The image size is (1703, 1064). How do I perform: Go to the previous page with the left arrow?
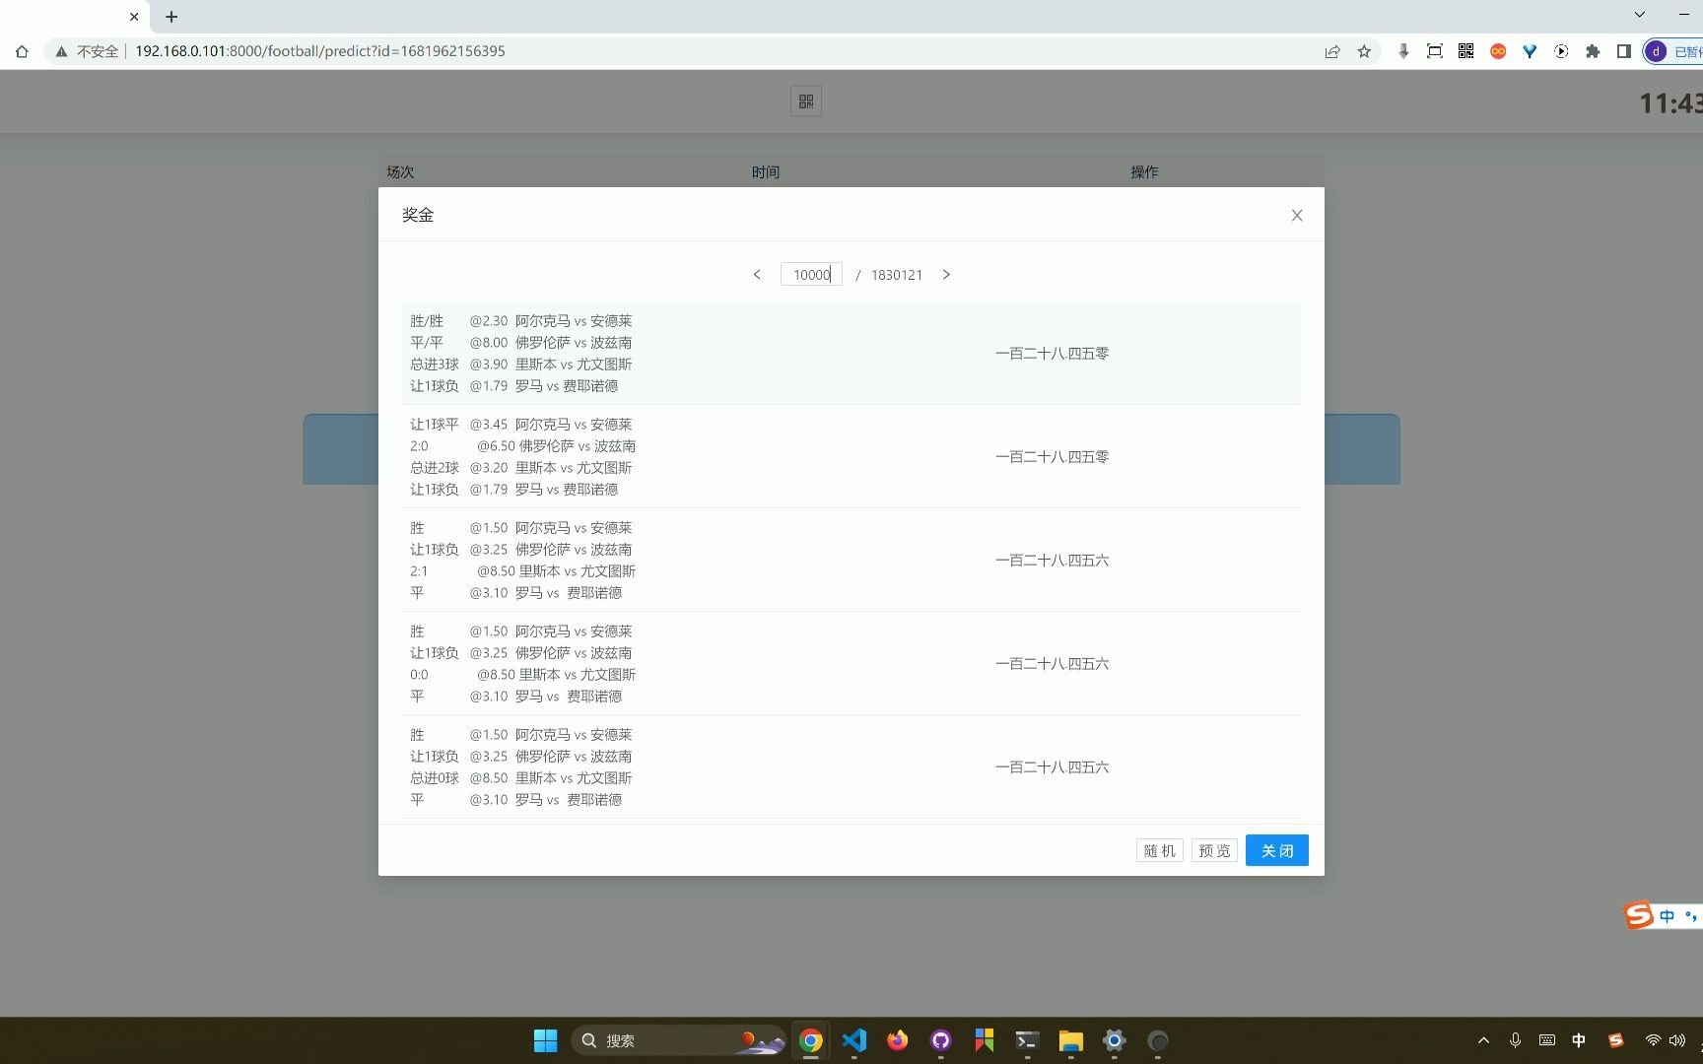click(757, 275)
